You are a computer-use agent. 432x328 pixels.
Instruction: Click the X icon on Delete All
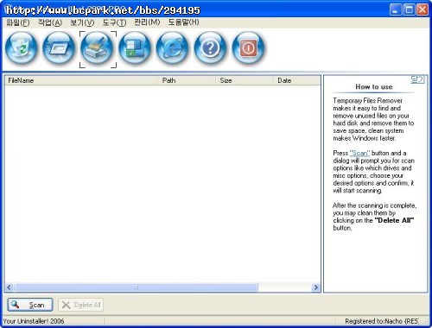[66, 305]
